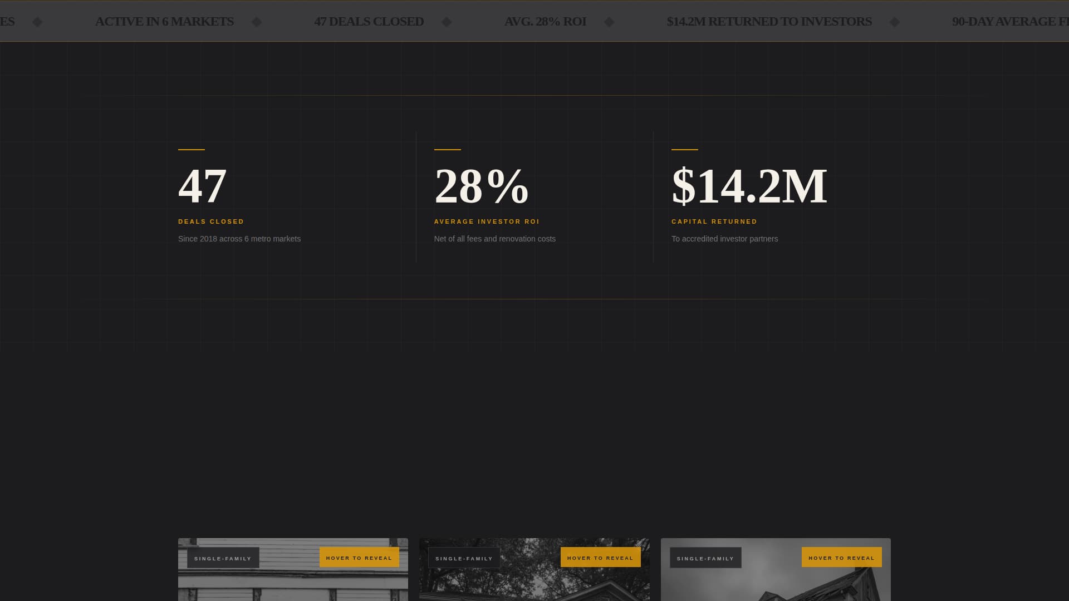Click the AVG. 28% ROI ticker text
This screenshot has width=1069, height=601.
pyautogui.click(x=545, y=22)
